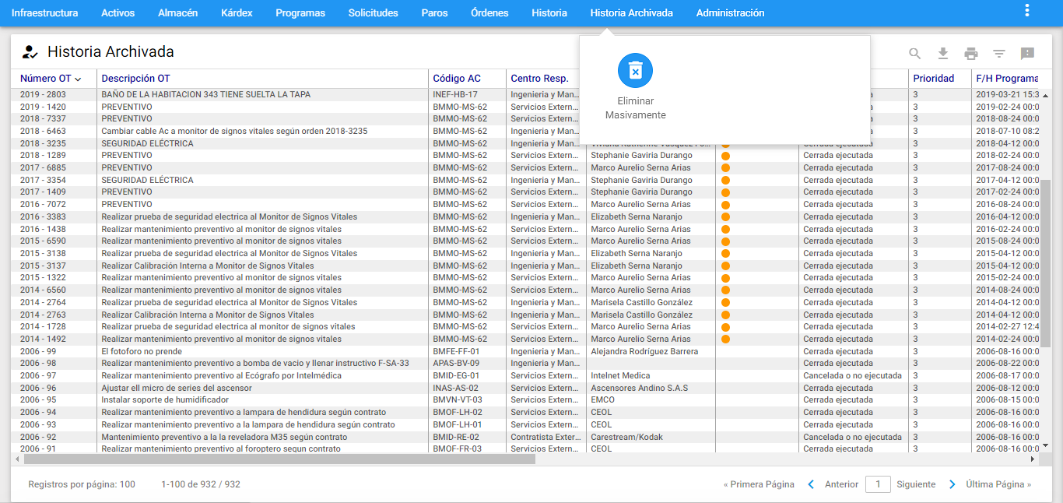Open the Solicitudes menu
Image resolution: width=1063 pixels, height=503 pixels.
coord(373,13)
